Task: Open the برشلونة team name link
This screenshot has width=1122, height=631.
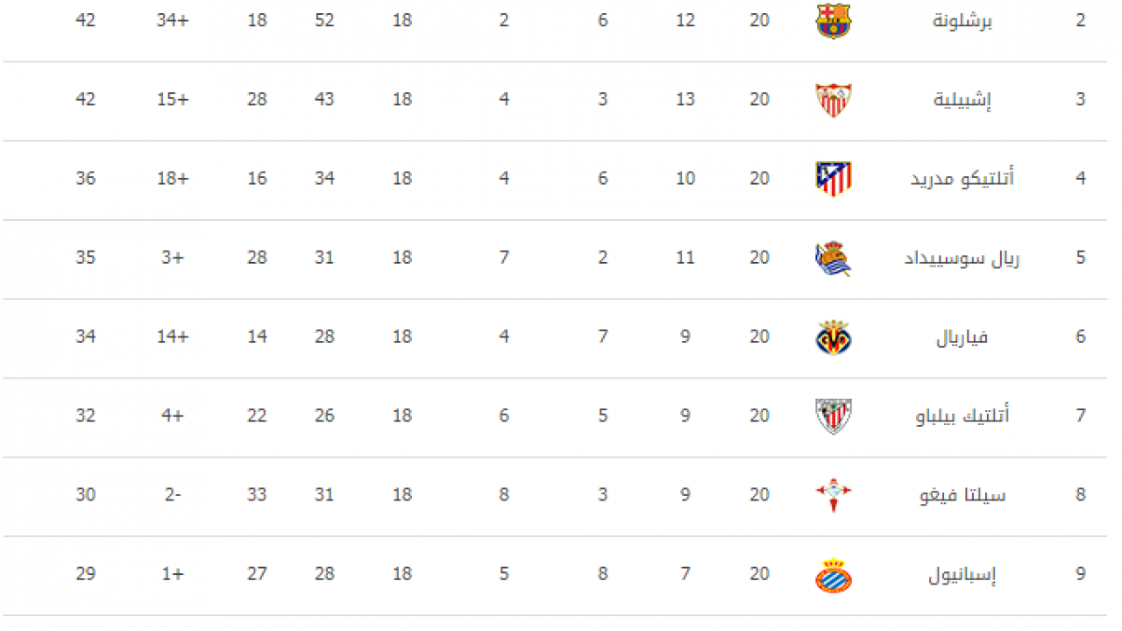Action: (962, 21)
